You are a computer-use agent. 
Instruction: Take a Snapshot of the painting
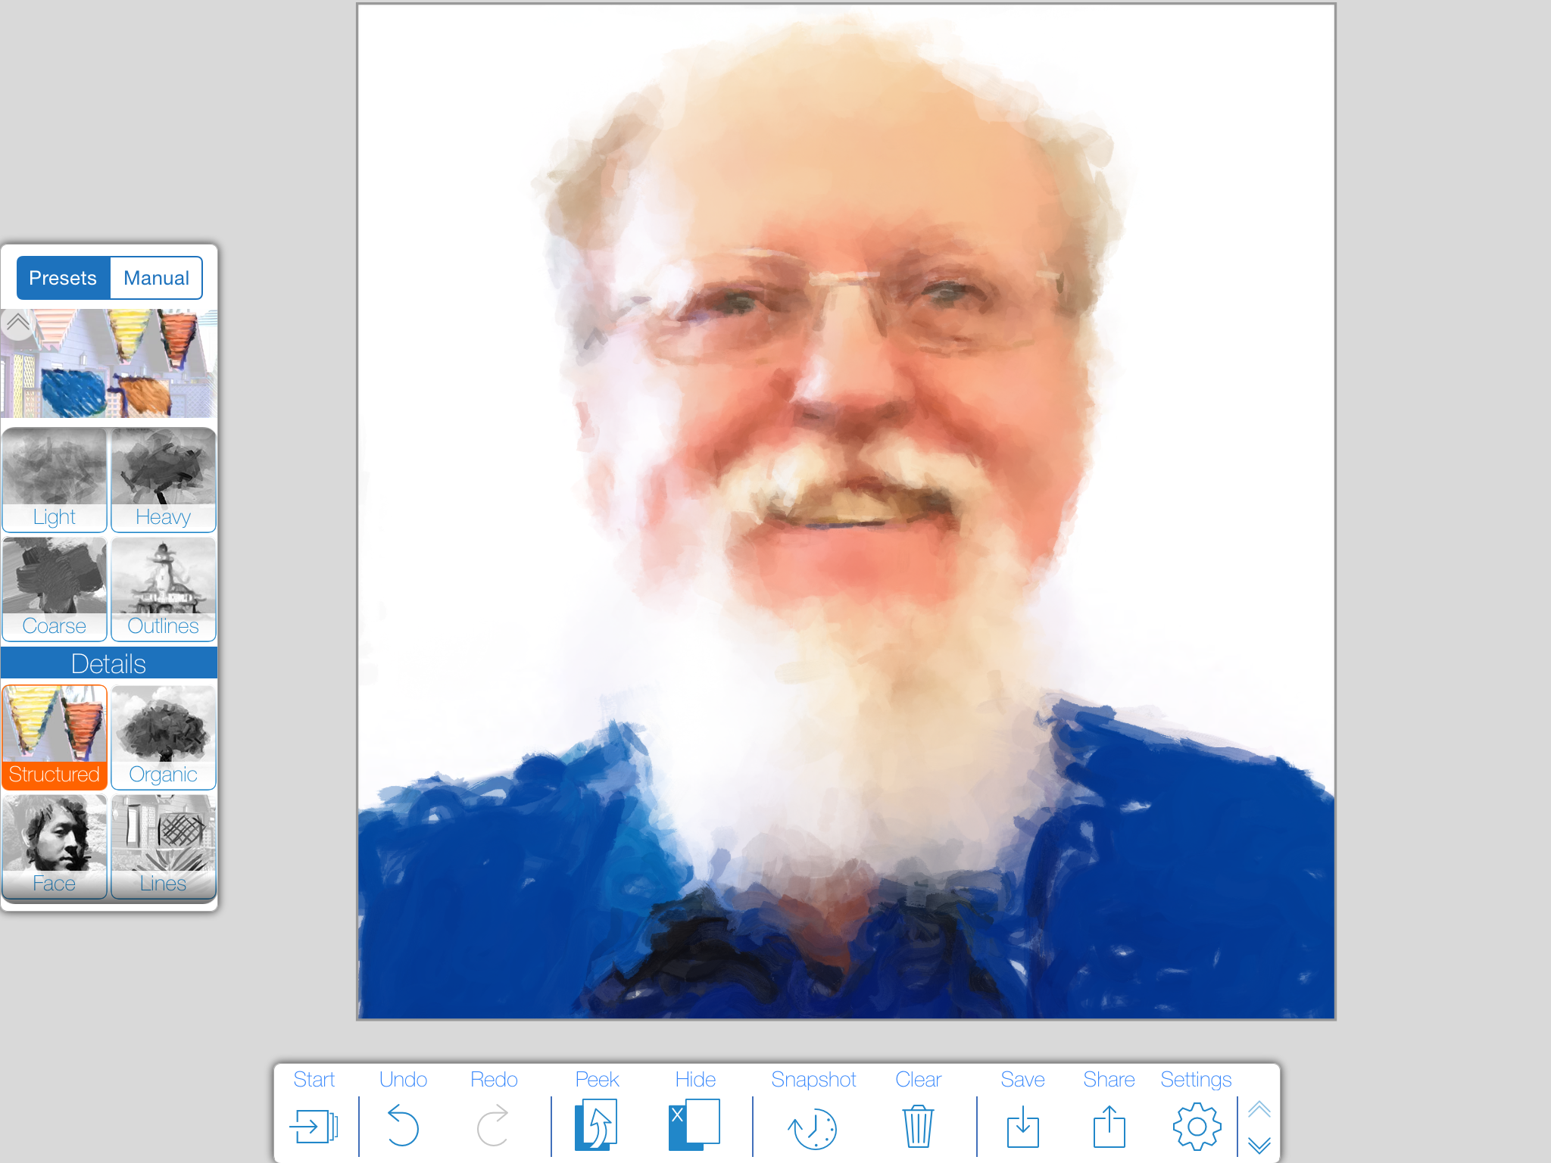pyautogui.click(x=813, y=1128)
